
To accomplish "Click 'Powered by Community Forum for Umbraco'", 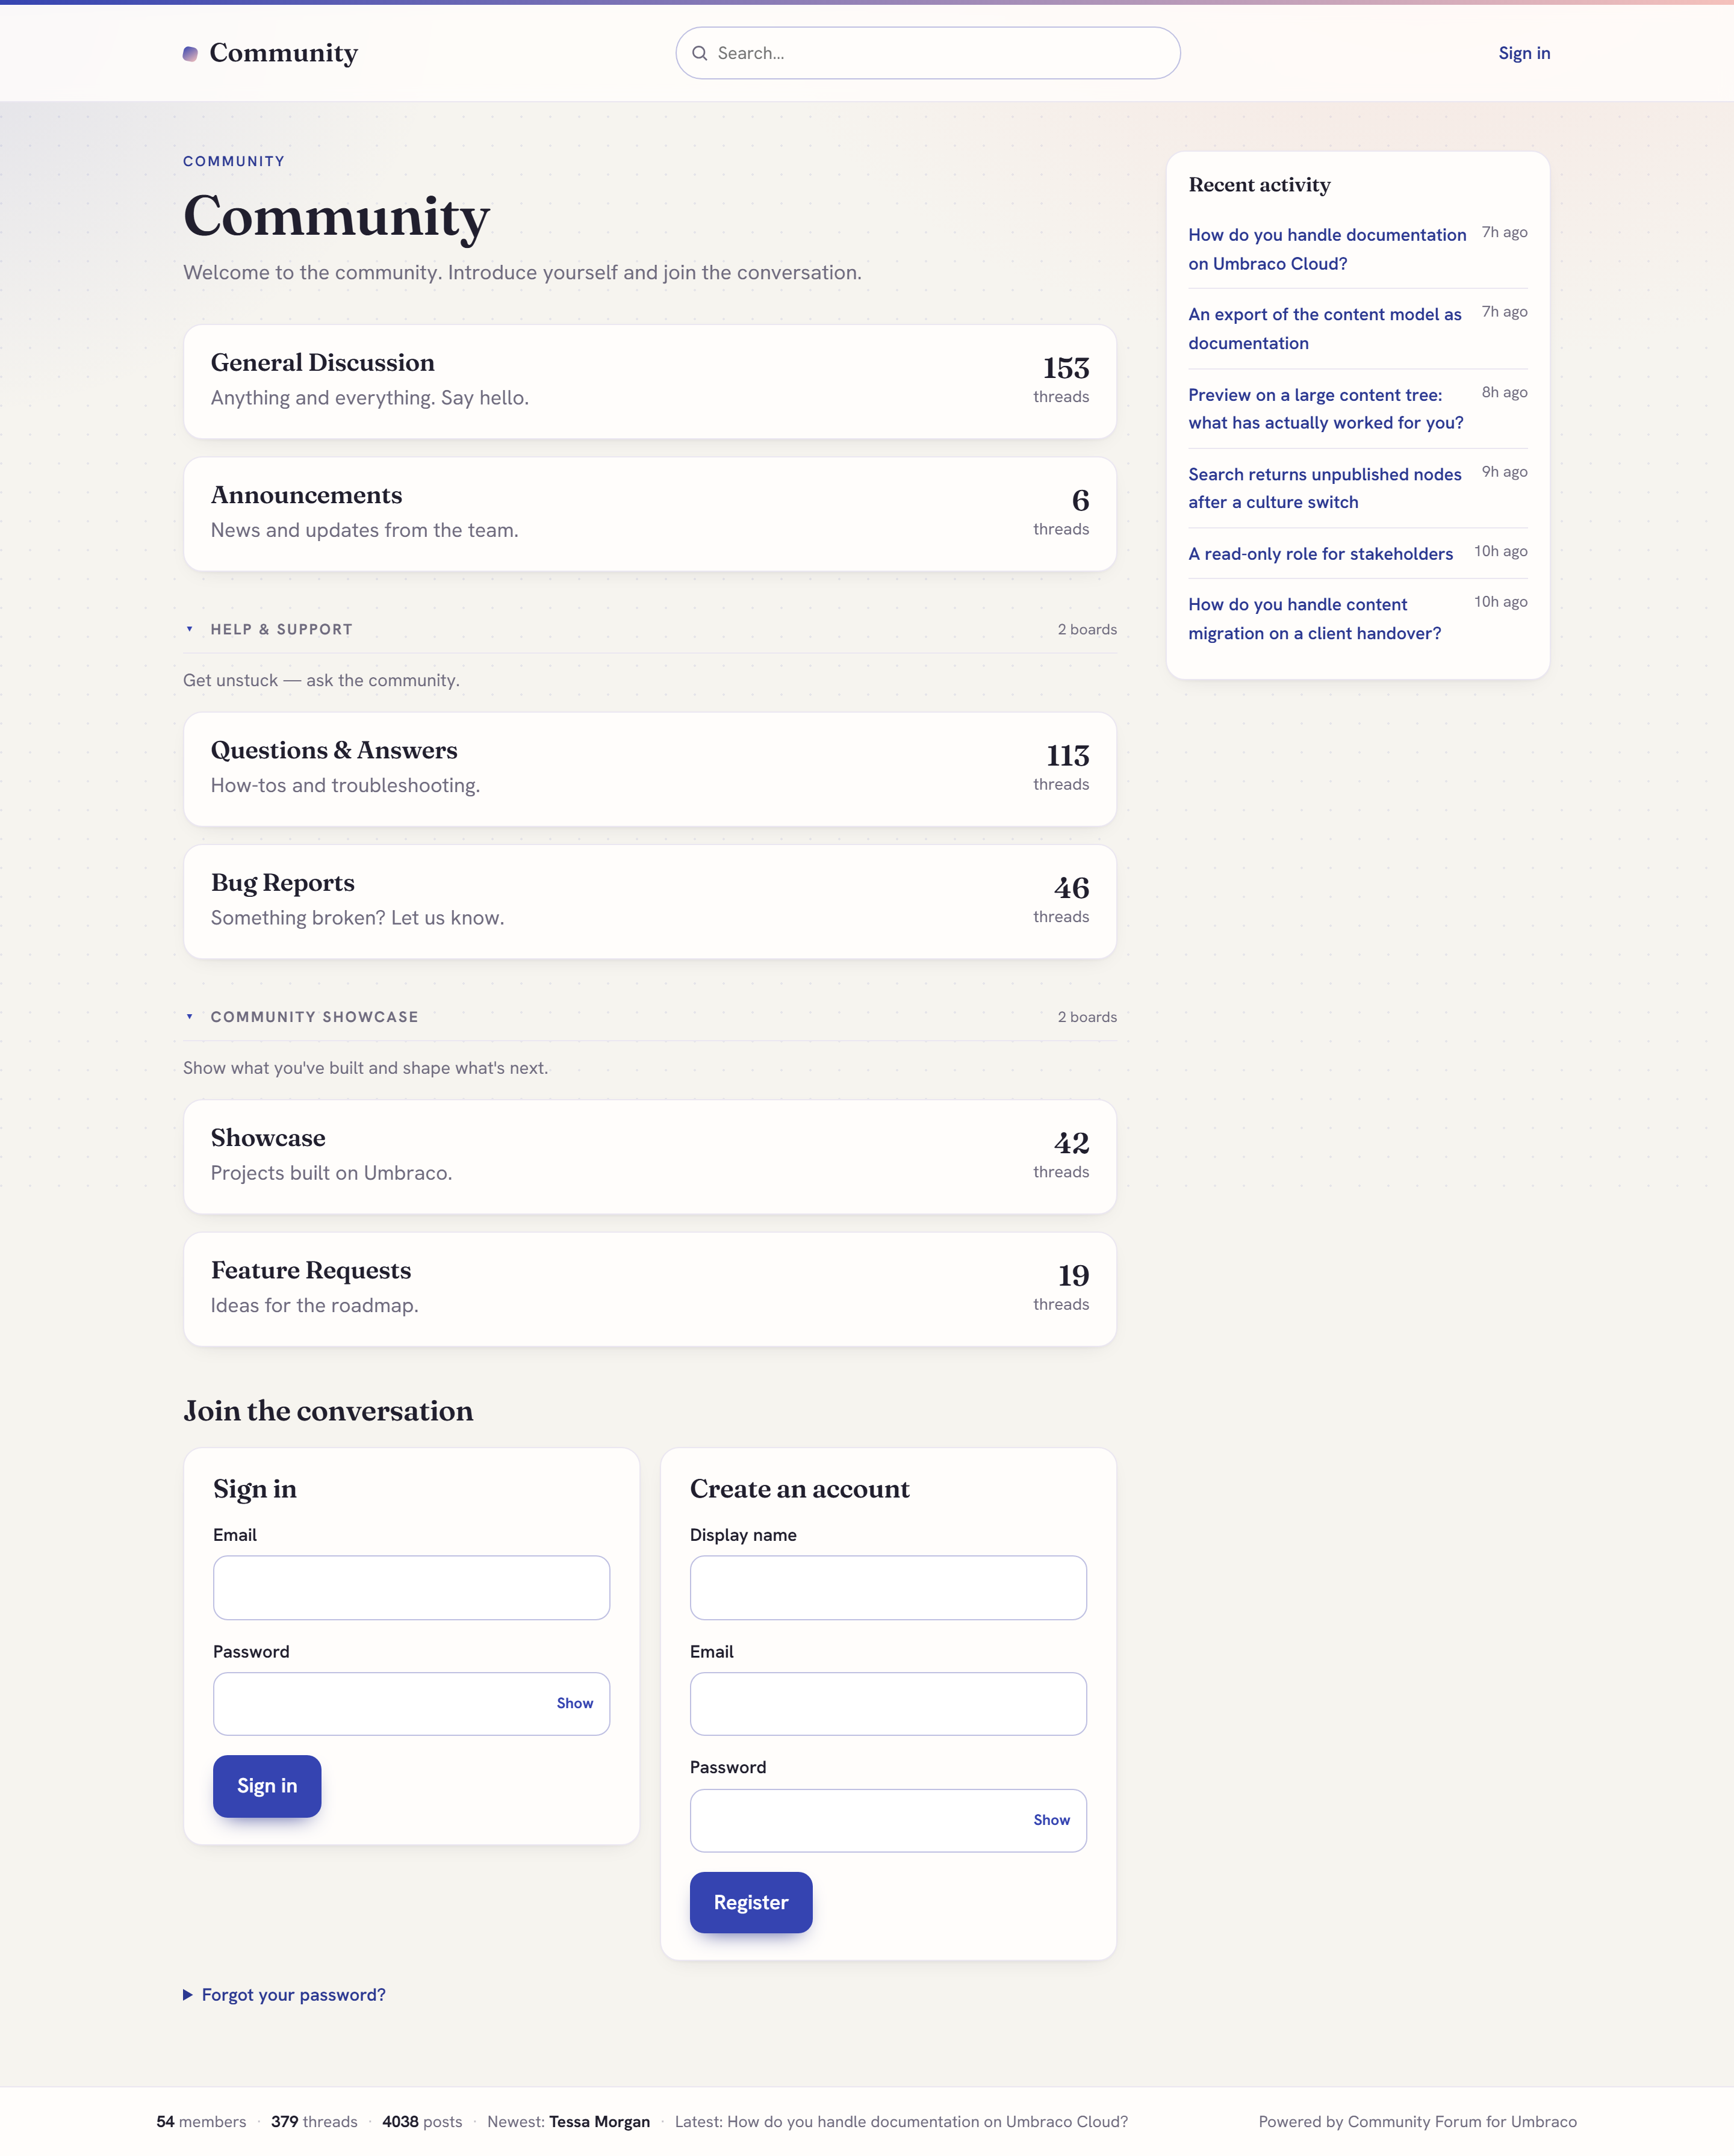I will tap(1417, 2121).
